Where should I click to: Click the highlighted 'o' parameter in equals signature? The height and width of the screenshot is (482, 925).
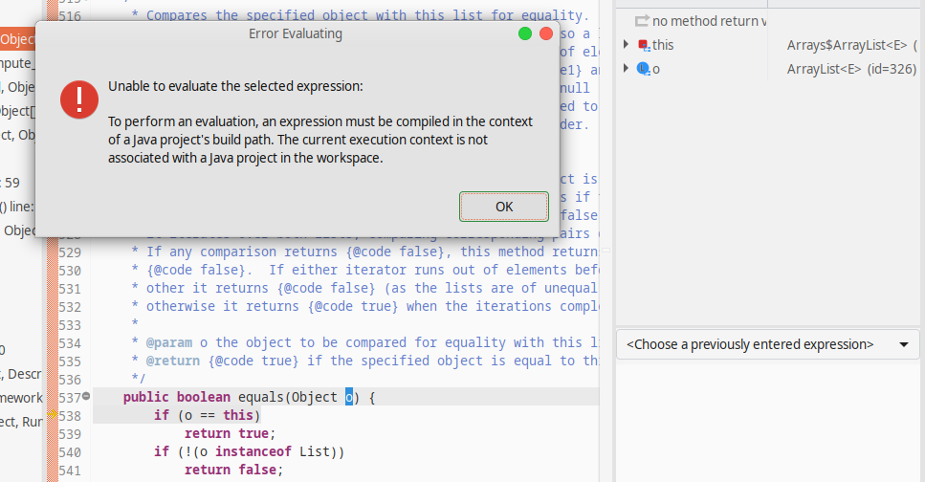coord(349,398)
